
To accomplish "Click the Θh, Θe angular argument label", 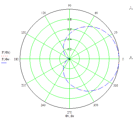I will pos(70,116).
